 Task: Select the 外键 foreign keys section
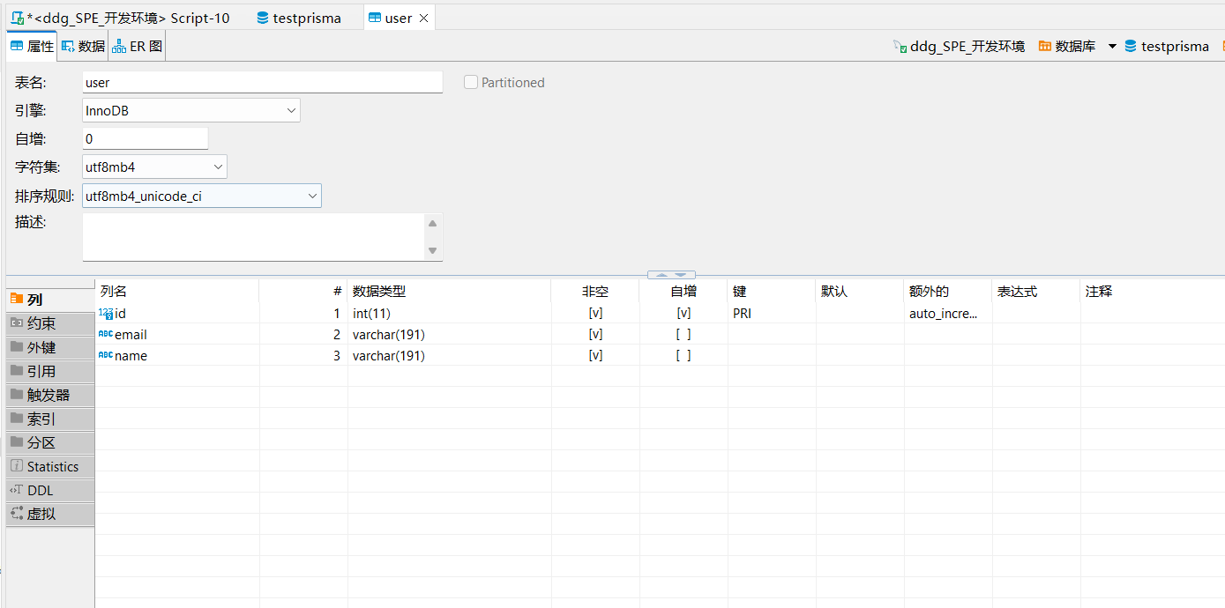pos(50,347)
